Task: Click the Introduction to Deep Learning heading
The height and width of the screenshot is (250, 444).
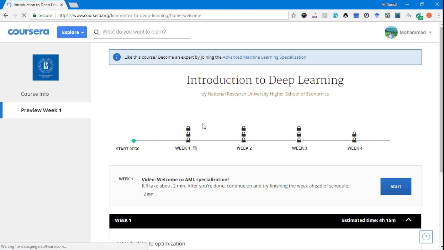Action: pyautogui.click(x=265, y=80)
